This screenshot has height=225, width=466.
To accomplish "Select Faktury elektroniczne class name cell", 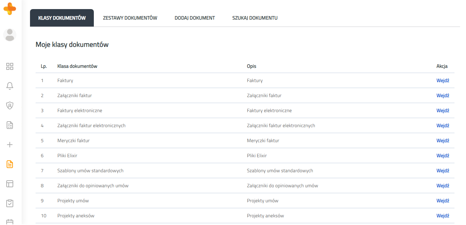I will tap(80, 111).
